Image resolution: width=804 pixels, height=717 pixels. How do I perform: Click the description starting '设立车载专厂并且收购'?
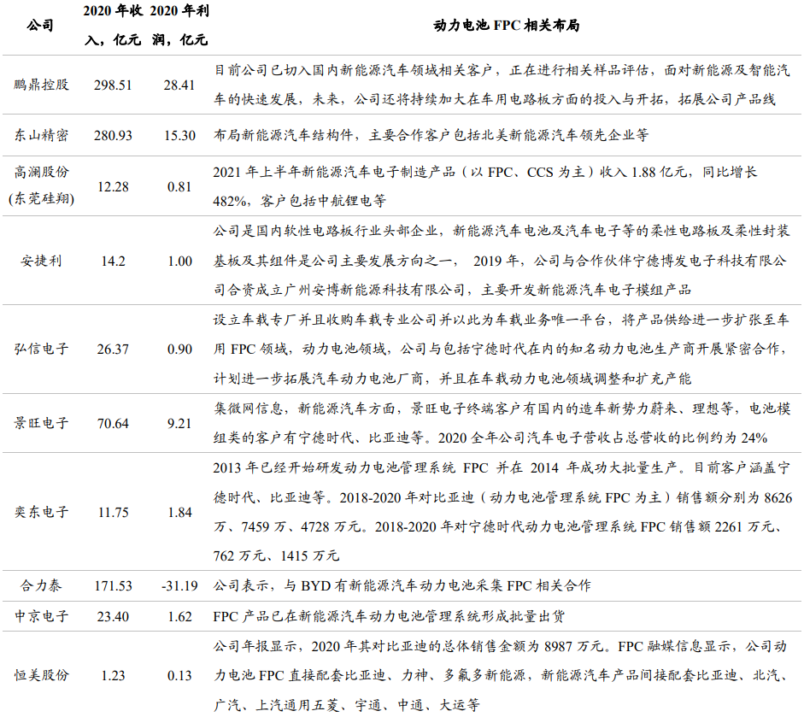[x=502, y=350]
